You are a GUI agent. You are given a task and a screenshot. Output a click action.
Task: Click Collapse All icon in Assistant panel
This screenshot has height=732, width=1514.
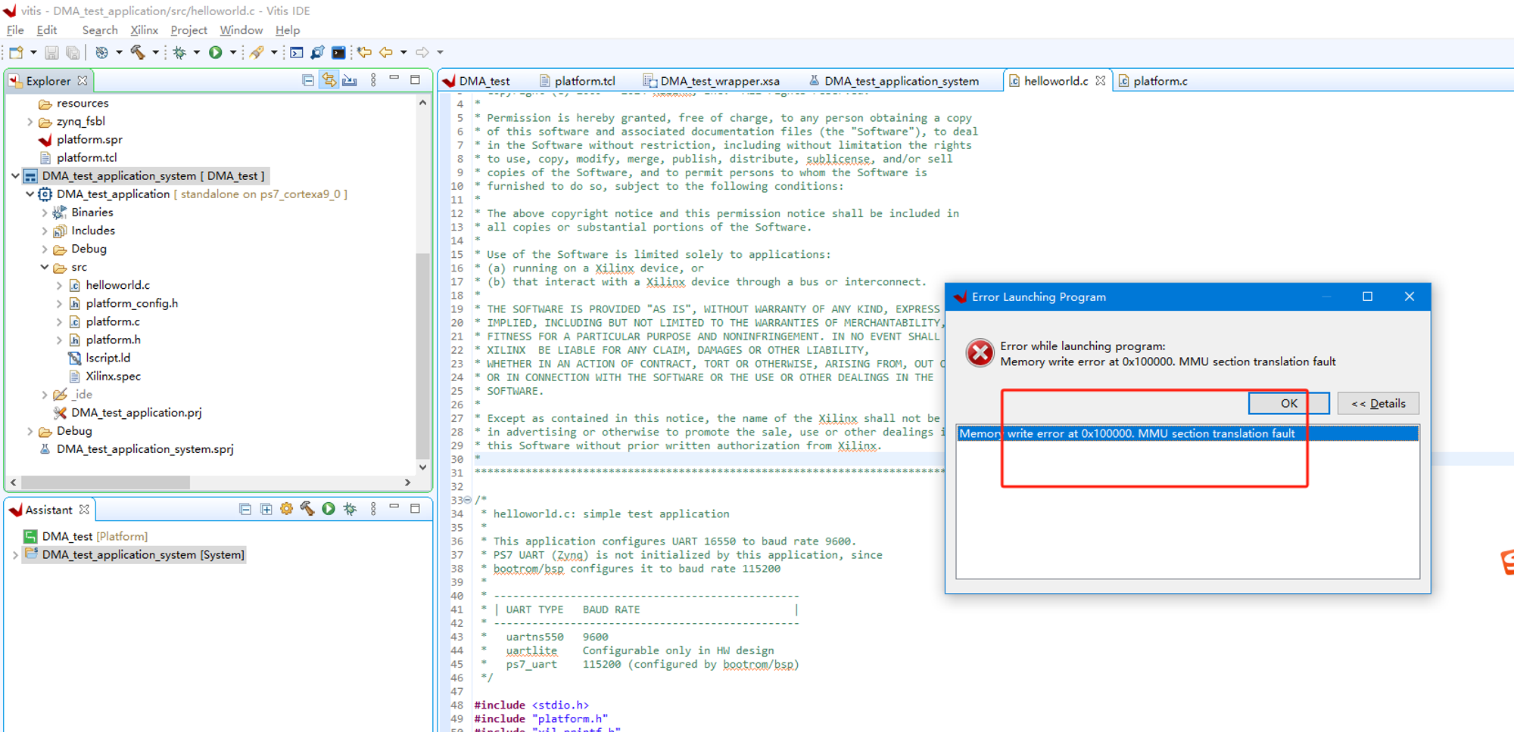coord(245,509)
